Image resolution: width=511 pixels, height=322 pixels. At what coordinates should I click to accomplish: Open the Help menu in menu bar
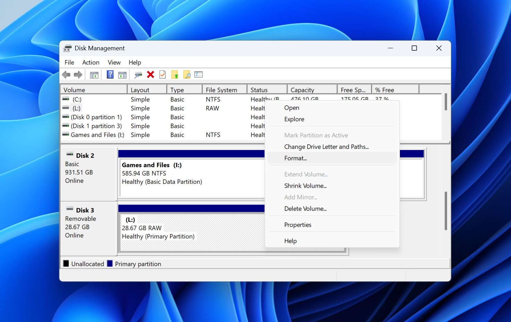coord(135,62)
